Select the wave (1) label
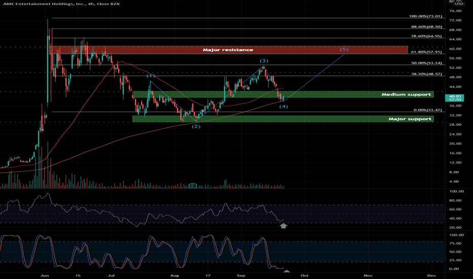This screenshot has width=473, height=279. [151, 76]
